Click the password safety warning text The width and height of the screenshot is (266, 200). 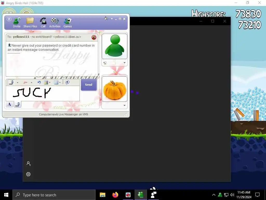click(51, 47)
